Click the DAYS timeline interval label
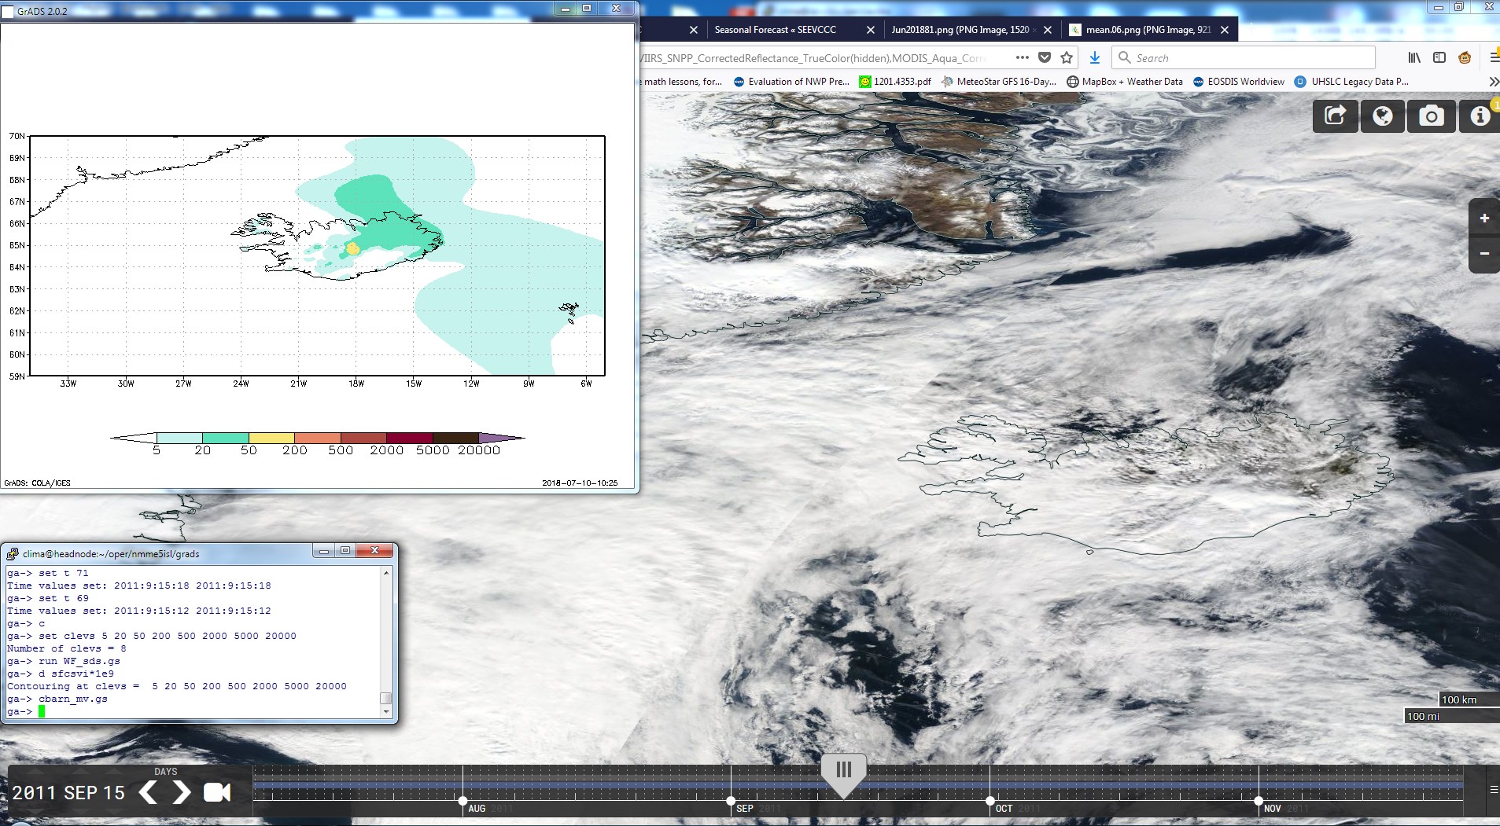The height and width of the screenshot is (826, 1500). 165,772
